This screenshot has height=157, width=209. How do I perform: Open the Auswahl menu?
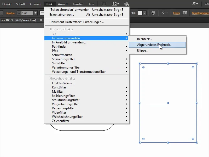click(35, 4)
